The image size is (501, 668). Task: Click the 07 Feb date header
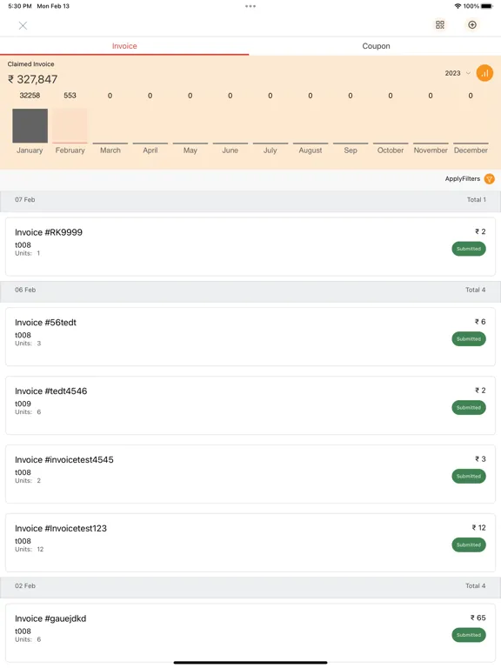click(x=250, y=200)
